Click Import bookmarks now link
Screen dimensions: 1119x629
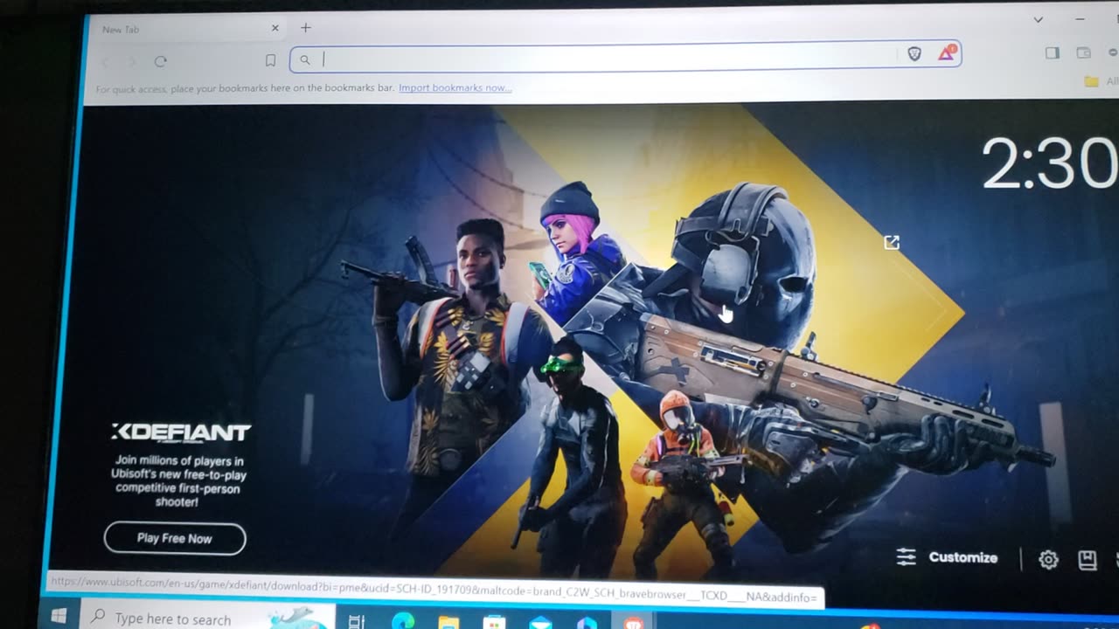pyautogui.click(x=455, y=87)
